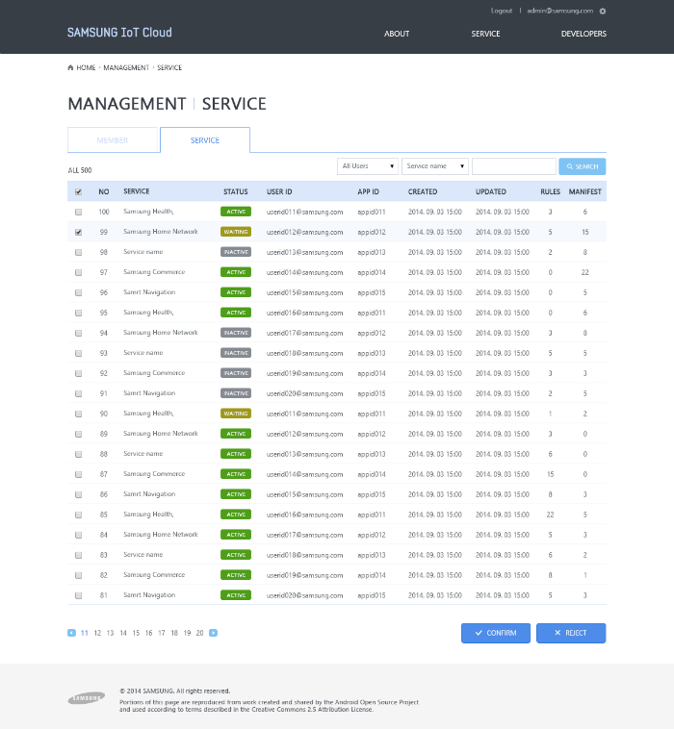Toggle the select-all checkbox in table header
Image resolution: width=674 pixels, height=729 pixels.
pos(79,191)
